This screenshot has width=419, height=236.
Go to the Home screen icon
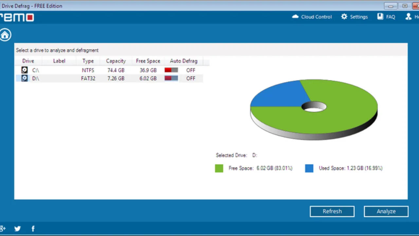(5, 35)
